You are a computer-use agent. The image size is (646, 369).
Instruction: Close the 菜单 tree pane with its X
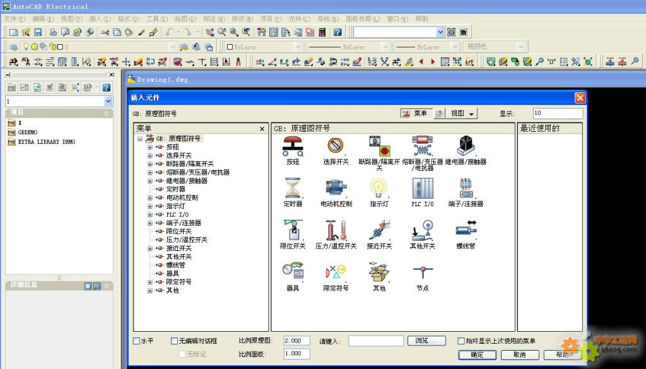point(262,129)
